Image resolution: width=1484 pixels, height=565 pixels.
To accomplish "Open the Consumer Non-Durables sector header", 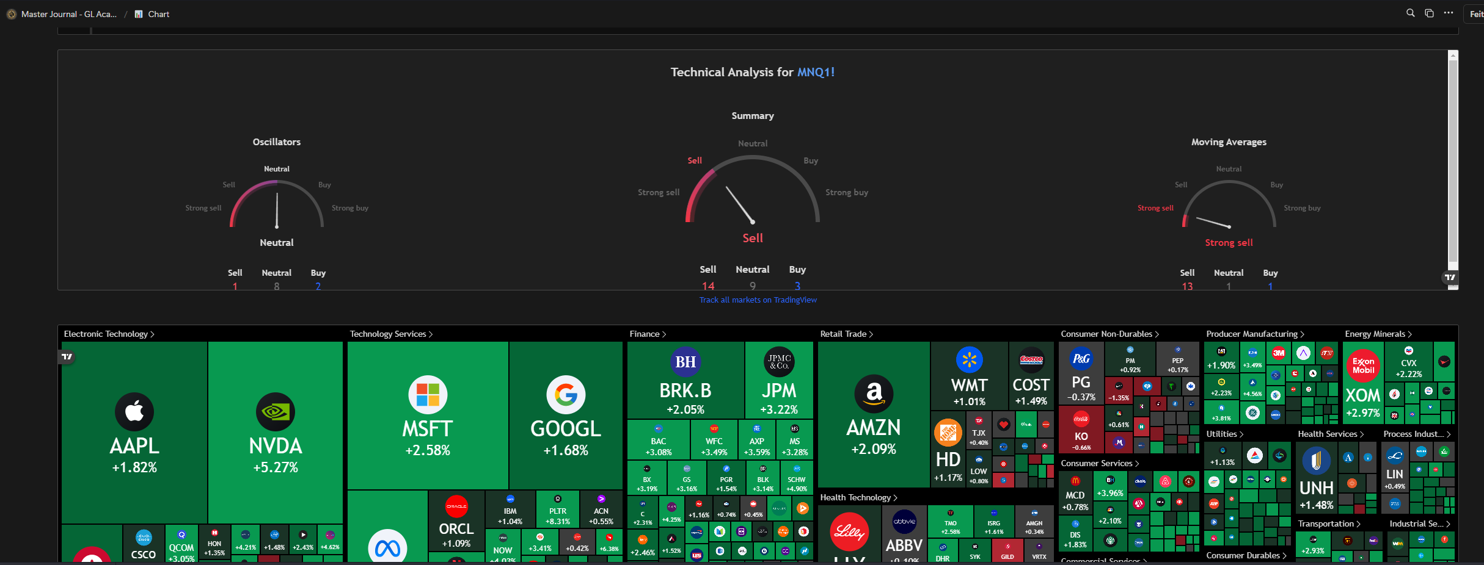I will (x=1109, y=334).
